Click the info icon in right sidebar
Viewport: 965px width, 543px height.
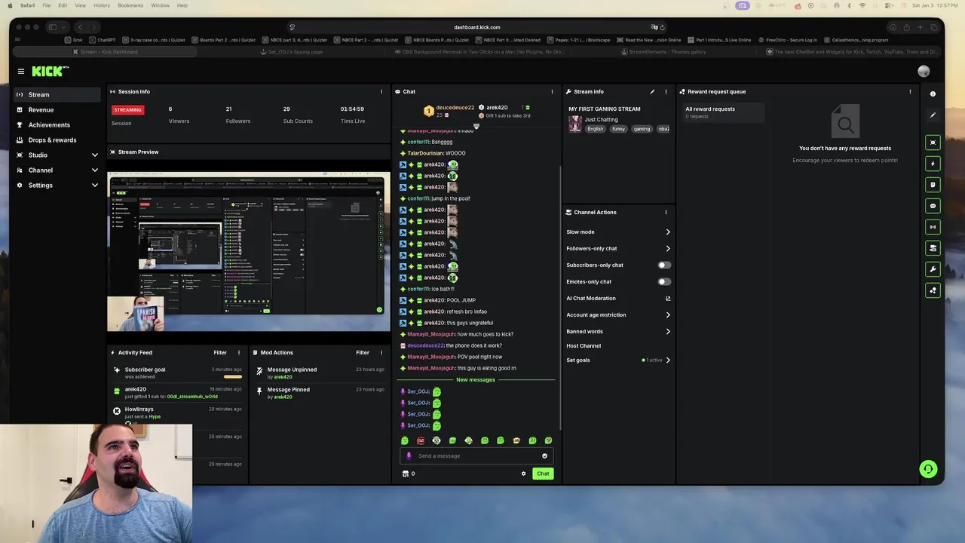[x=933, y=94]
